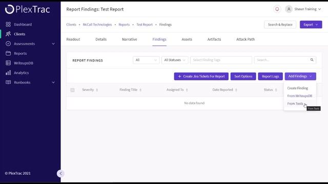Open Sort Options
This screenshot has width=328, height=184.
coord(243,76)
